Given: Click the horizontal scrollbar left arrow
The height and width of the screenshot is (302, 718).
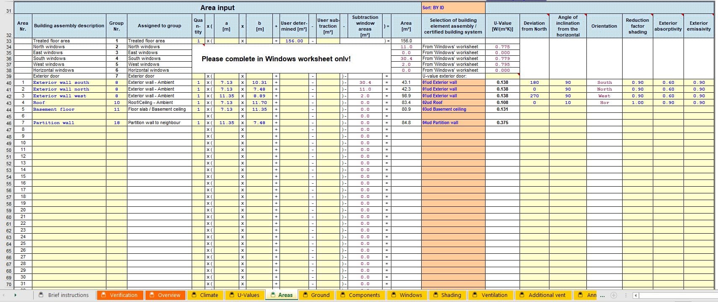Looking at the screenshot, I should click(636, 295).
